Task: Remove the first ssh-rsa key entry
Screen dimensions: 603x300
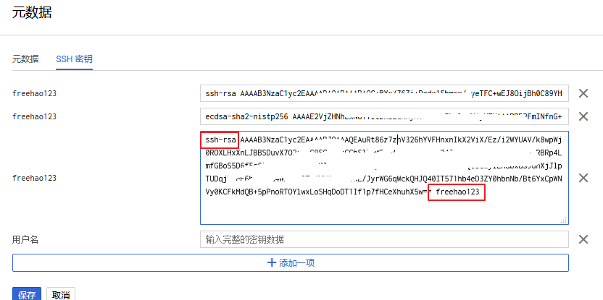Action: pos(583,94)
